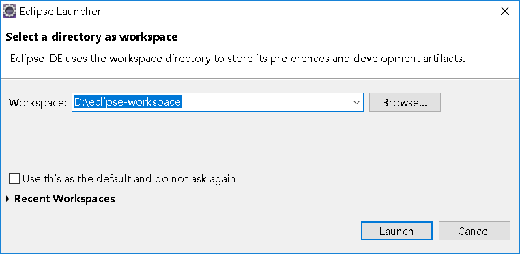Click Browse... to choose a workspace folder
This screenshot has width=520, height=254.
(405, 102)
